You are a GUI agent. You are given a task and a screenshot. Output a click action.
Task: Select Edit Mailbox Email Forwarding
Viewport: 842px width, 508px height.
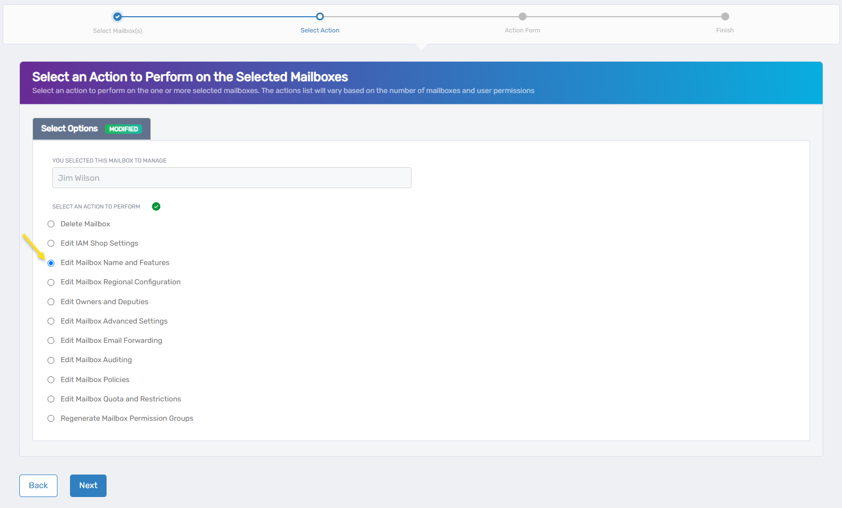tap(51, 341)
